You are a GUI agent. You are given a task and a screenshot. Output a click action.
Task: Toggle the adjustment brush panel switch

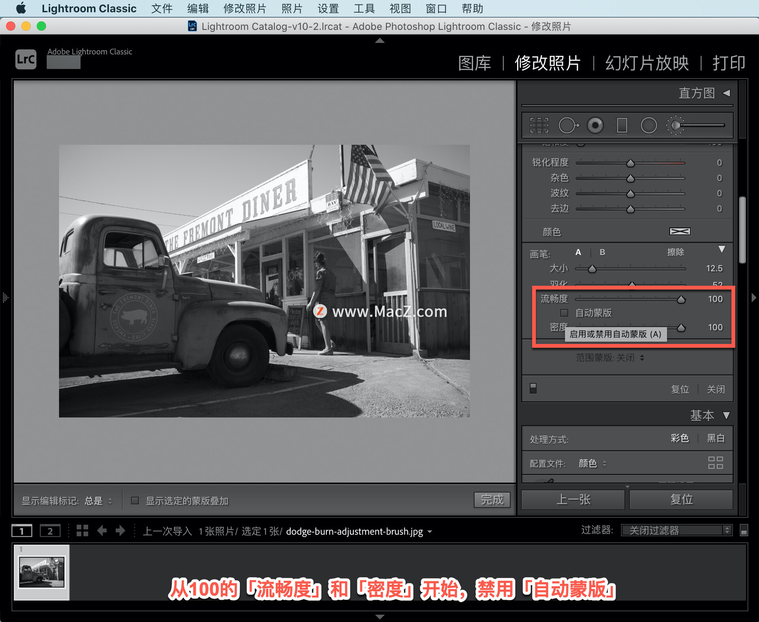pos(533,389)
